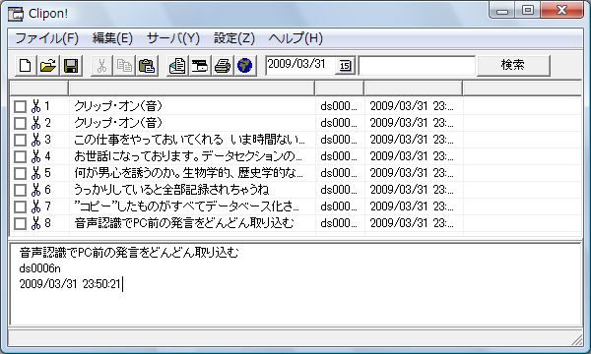591x354 pixels.
Task: Expand the サーバ(Y) menu
Action: point(172,38)
